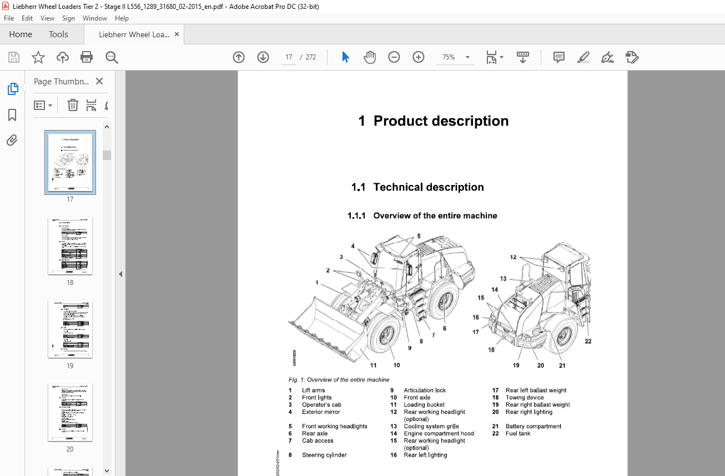Click the 'Operator's cab' legend entry
725x476 pixels.
point(321,405)
